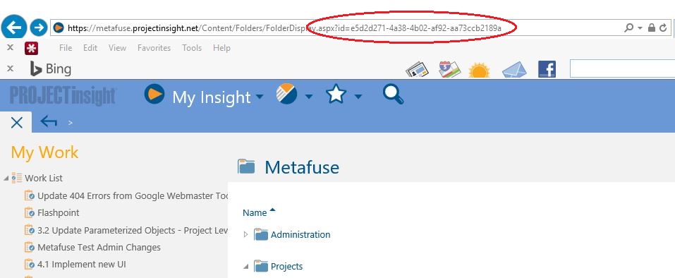
Task: Close the left panel with X tab
Action: tap(16, 123)
